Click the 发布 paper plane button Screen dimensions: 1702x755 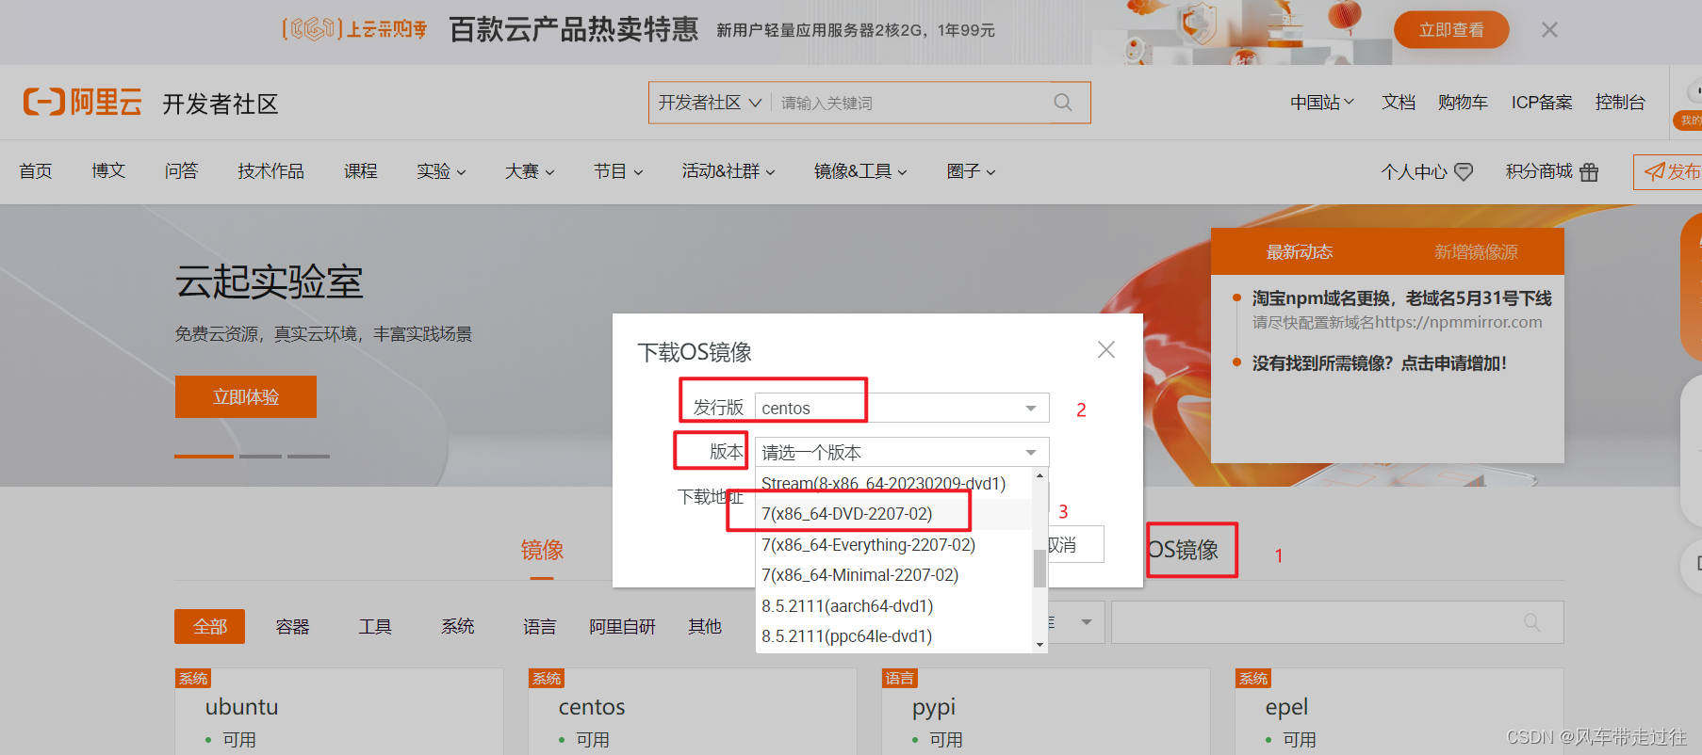click(1668, 171)
